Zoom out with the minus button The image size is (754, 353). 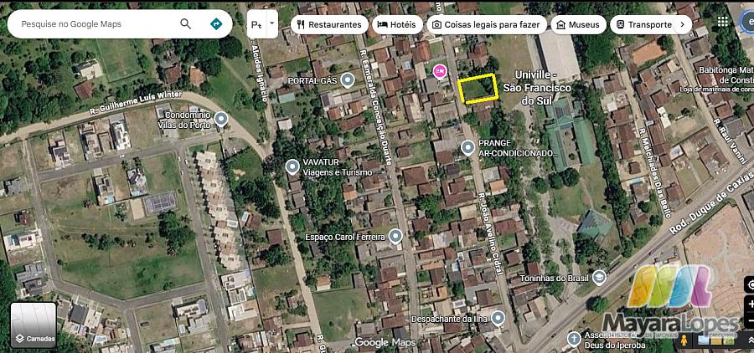[x=750, y=320]
